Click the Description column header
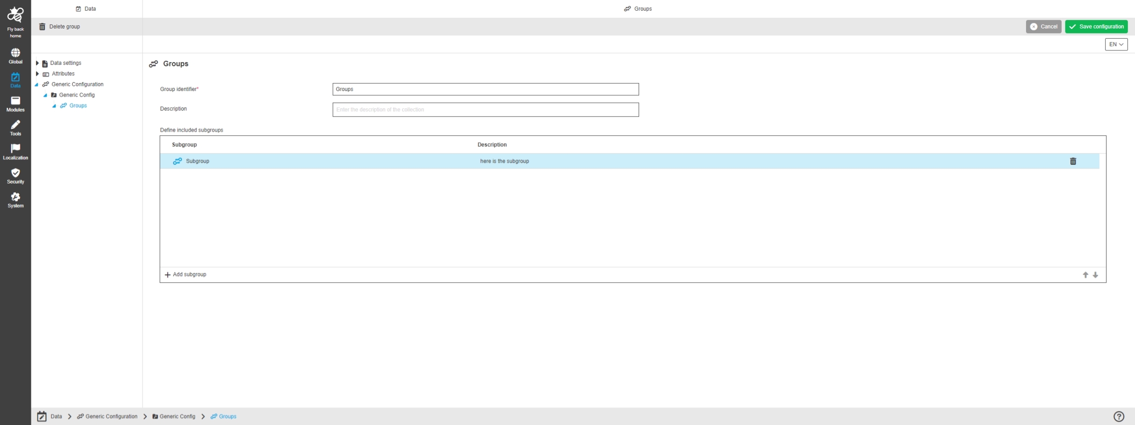Viewport: 1135px width, 425px height. (492, 145)
